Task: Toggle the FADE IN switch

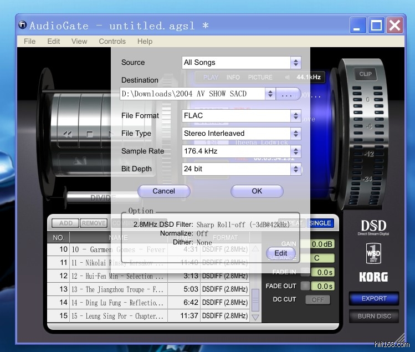Action: click(305, 272)
